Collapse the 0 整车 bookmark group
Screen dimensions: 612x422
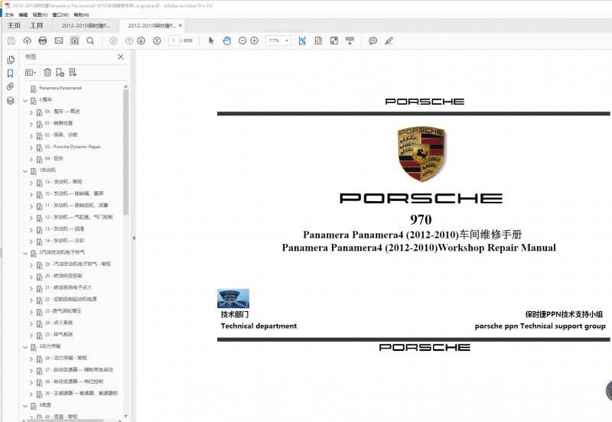click(25, 101)
